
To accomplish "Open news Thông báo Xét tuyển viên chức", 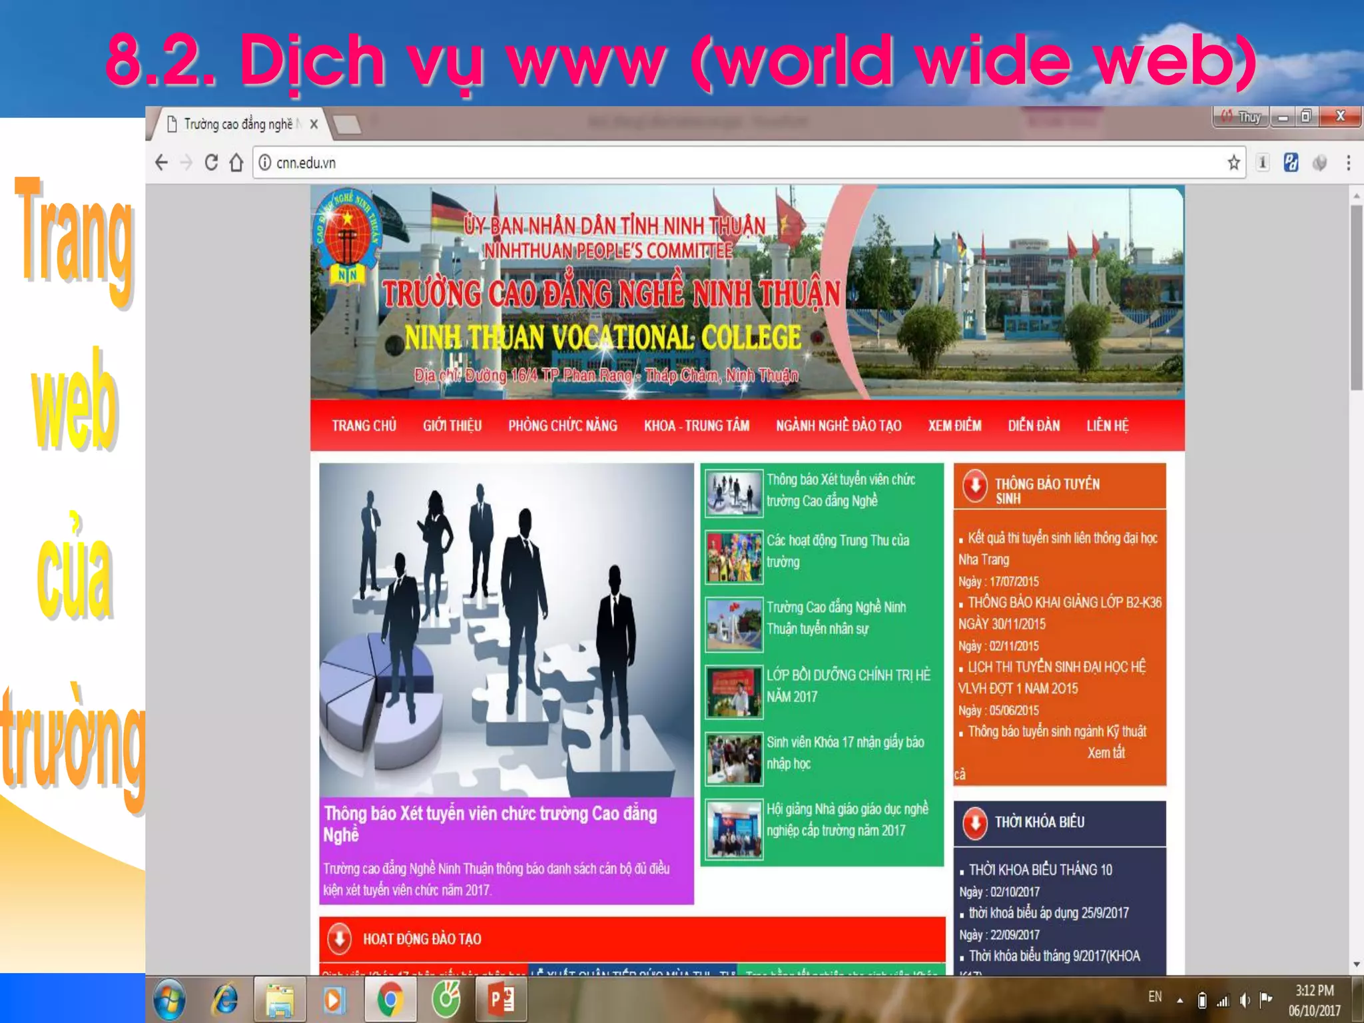I will coord(841,490).
